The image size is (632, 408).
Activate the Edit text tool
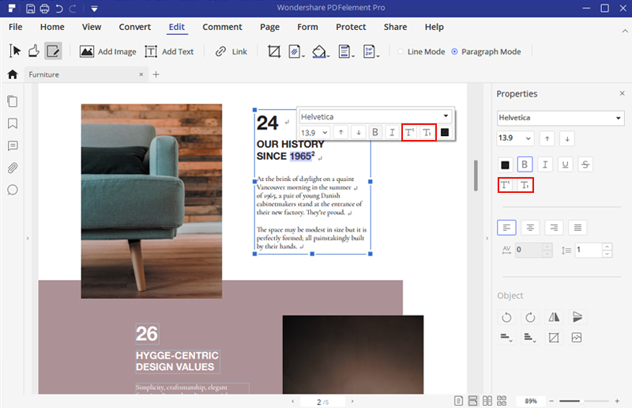tap(53, 51)
